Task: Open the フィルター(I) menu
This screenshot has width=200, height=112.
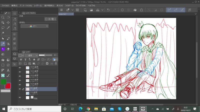Action: (69, 5)
